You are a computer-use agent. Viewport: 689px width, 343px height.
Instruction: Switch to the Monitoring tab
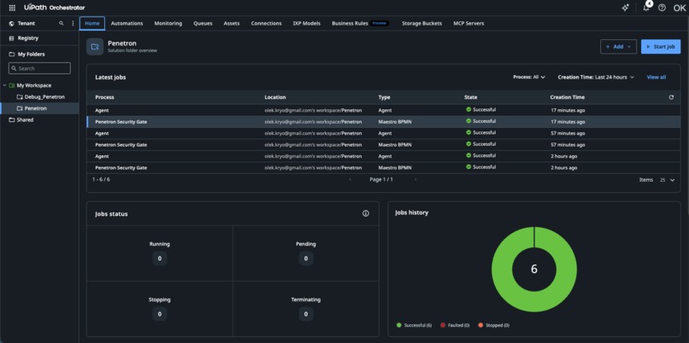tap(168, 23)
